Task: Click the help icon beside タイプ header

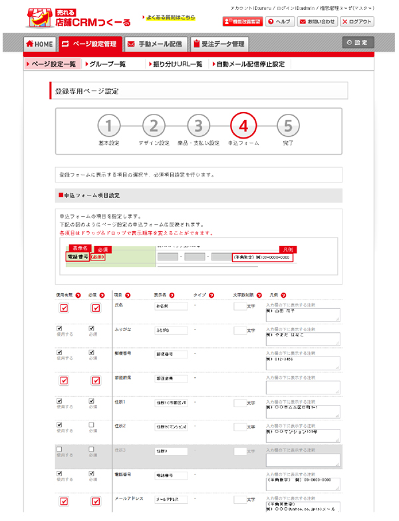Action: point(211,295)
